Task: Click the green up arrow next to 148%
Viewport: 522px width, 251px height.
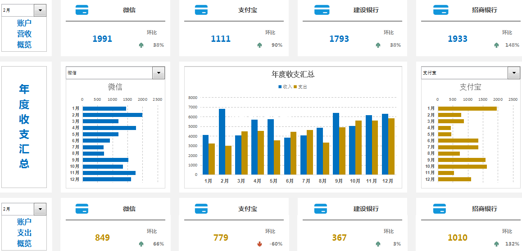Action: (496, 45)
